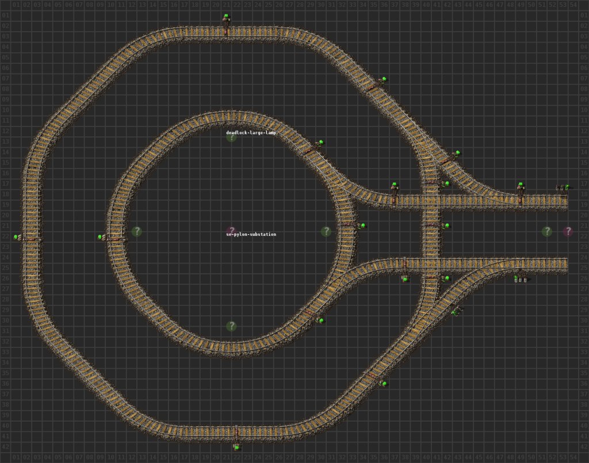This screenshot has height=463, width=589.
Task: Click the rail signal on inner loop's left side
Action: pyautogui.click(x=101, y=237)
